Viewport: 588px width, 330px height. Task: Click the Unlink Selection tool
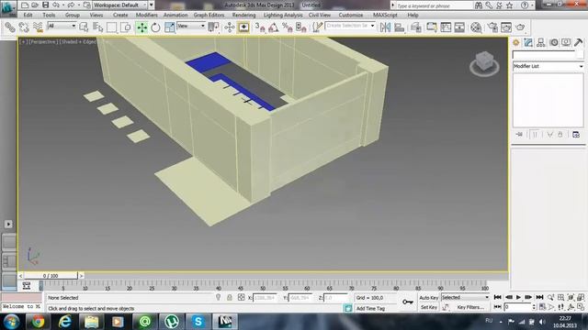(x=24, y=27)
